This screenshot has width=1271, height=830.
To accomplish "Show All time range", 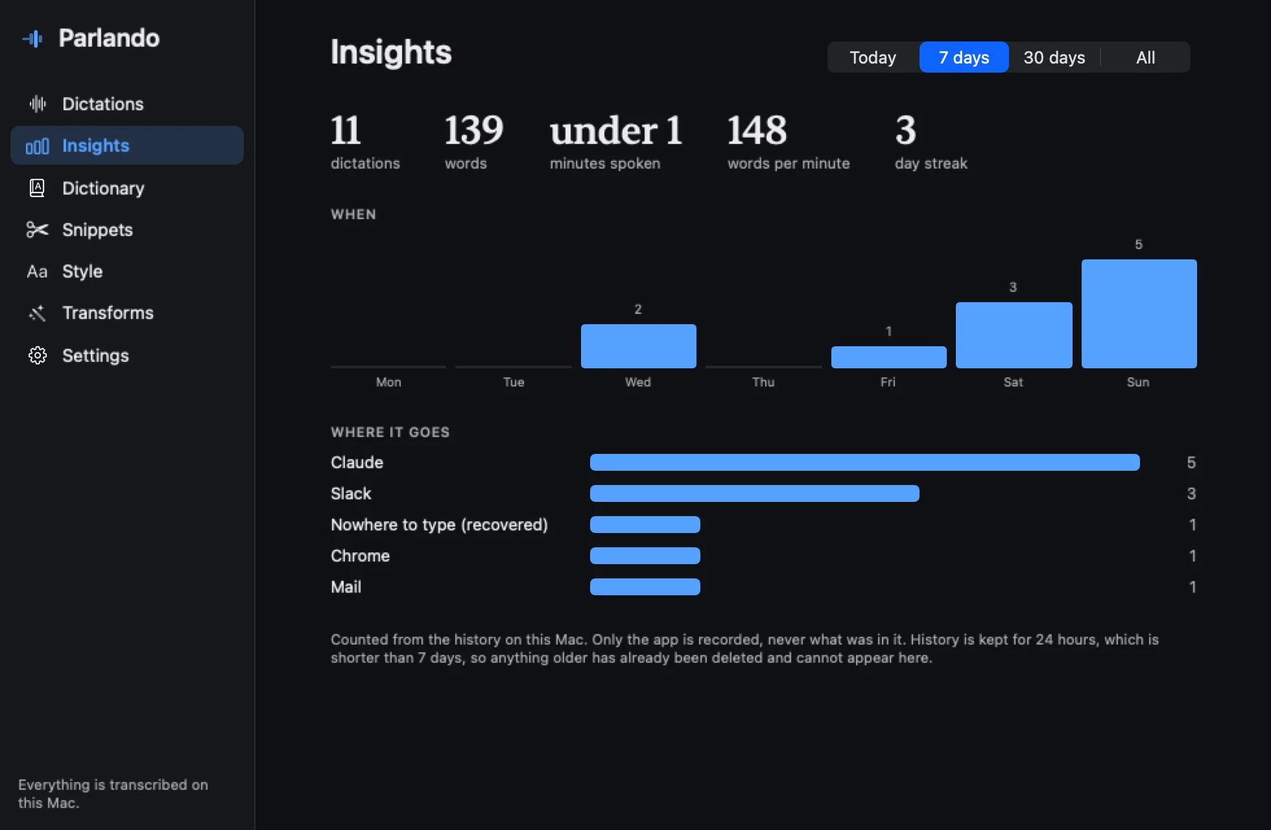I will click(x=1145, y=57).
